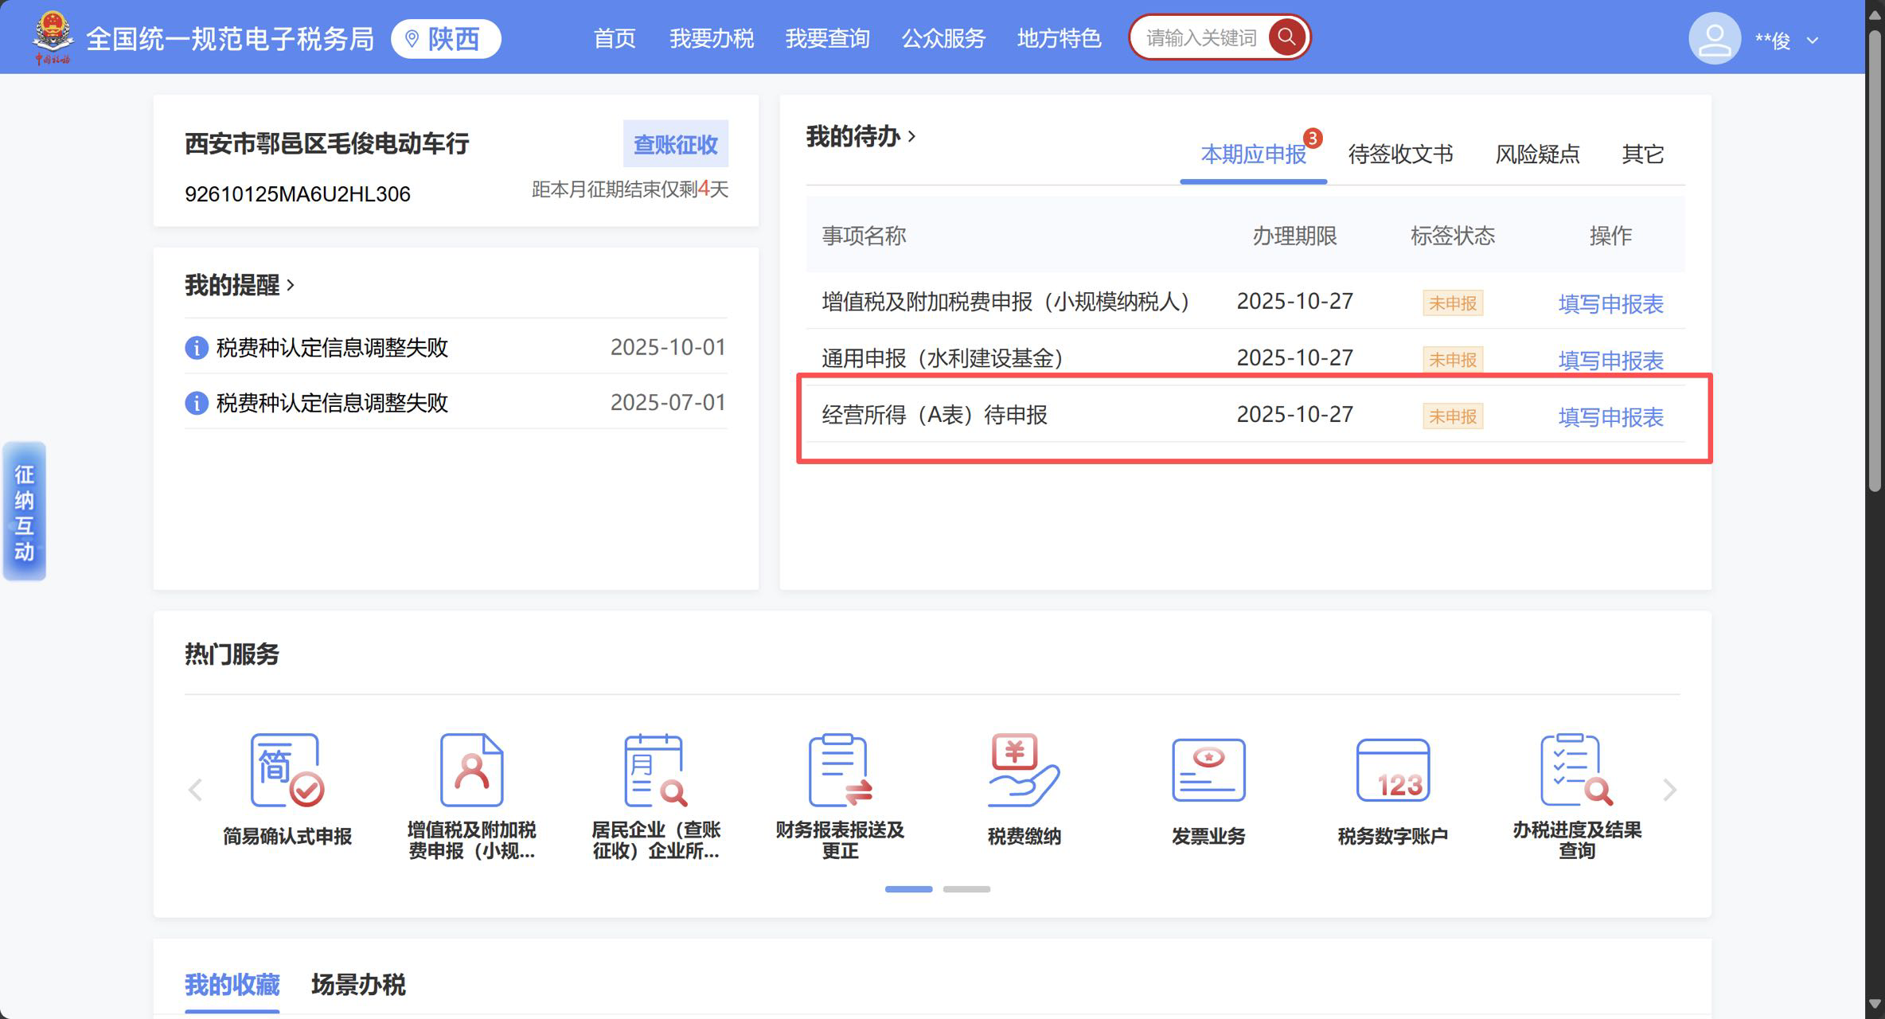
Task: Expand the user account dropdown arrow
Action: tap(1813, 41)
